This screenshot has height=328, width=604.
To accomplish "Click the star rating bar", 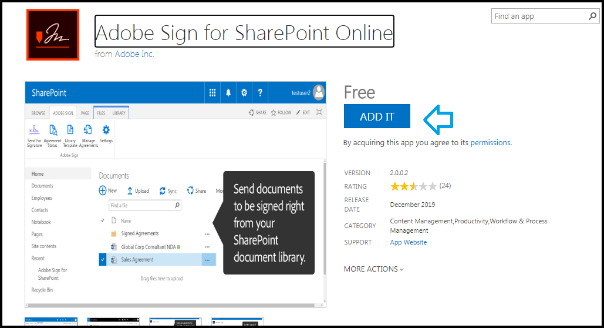I will 413,186.
